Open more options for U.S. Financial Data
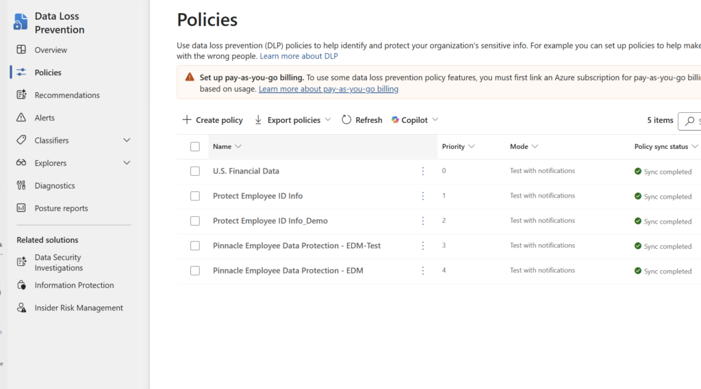This screenshot has width=701, height=389. point(422,171)
